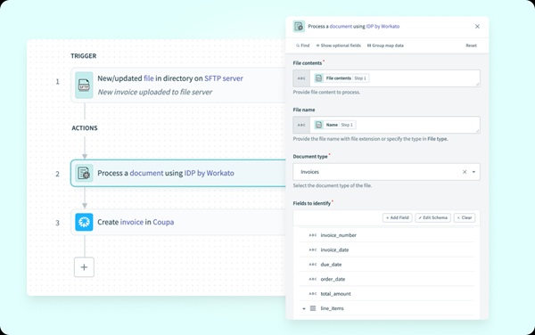Click Group map data
535x335 pixels.
click(x=385, y=45)
